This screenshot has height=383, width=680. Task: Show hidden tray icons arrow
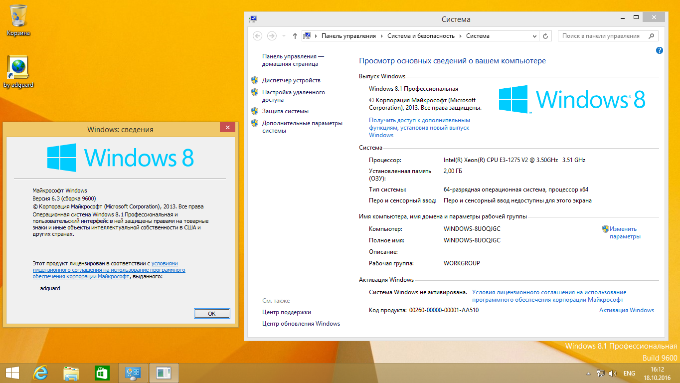pos(589,373)
